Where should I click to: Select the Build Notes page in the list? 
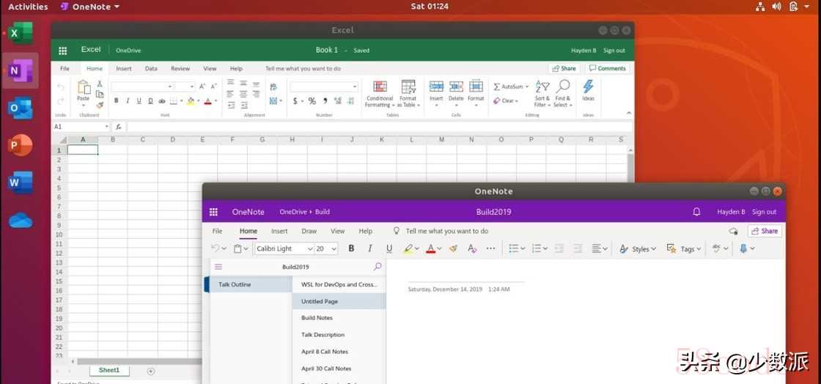point(317,318)
